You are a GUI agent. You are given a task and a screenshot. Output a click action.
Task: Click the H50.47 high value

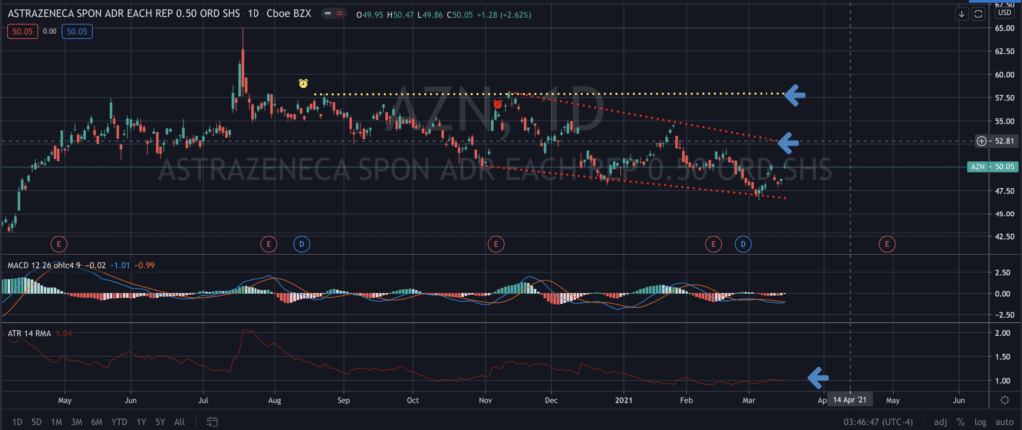[399, 14]
